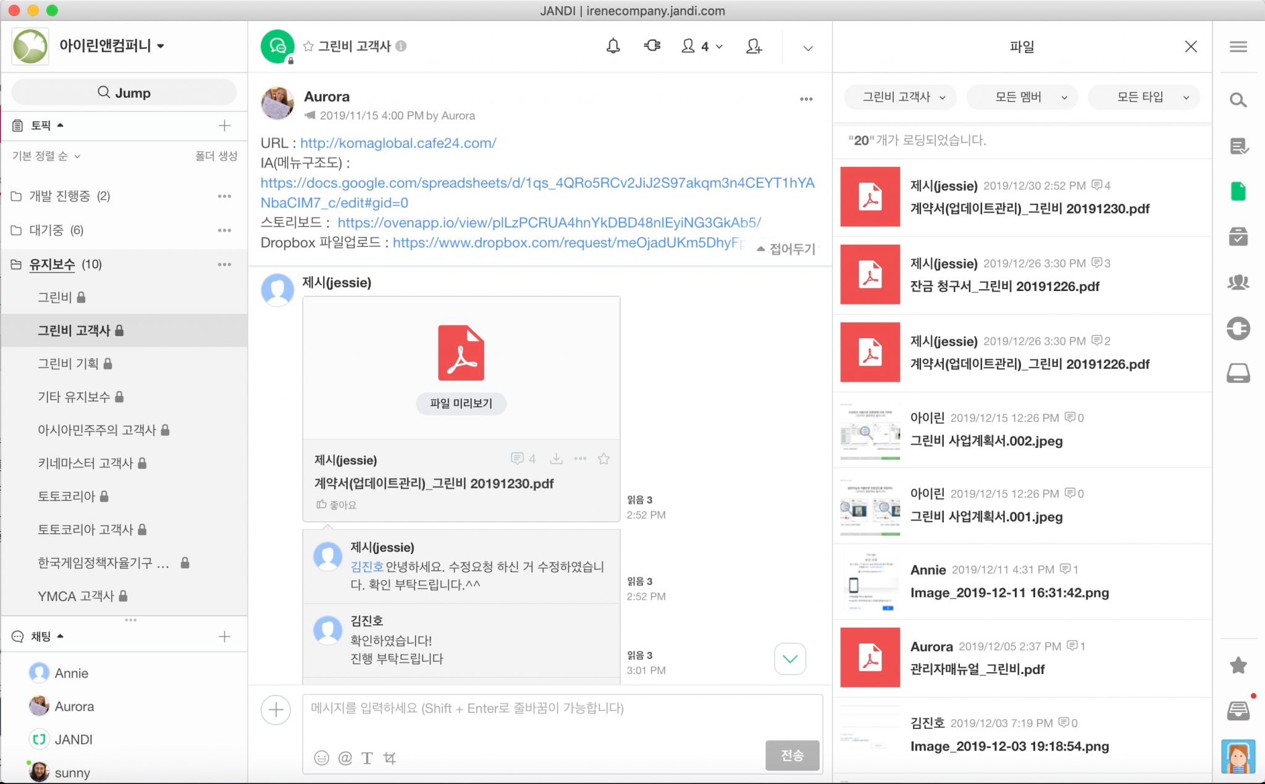1265x784 pixels.
Task: Open the search icon in right sidebar
Action: point(1238,100)
